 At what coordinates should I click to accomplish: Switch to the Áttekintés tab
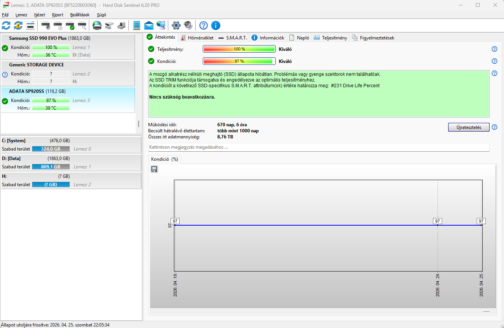click(x=162, y=37)
